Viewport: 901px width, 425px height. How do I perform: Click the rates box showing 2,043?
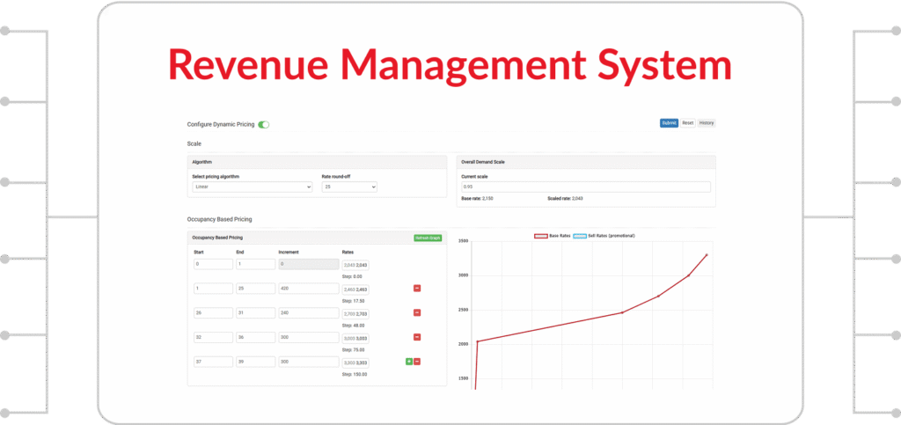click(355, 265)
